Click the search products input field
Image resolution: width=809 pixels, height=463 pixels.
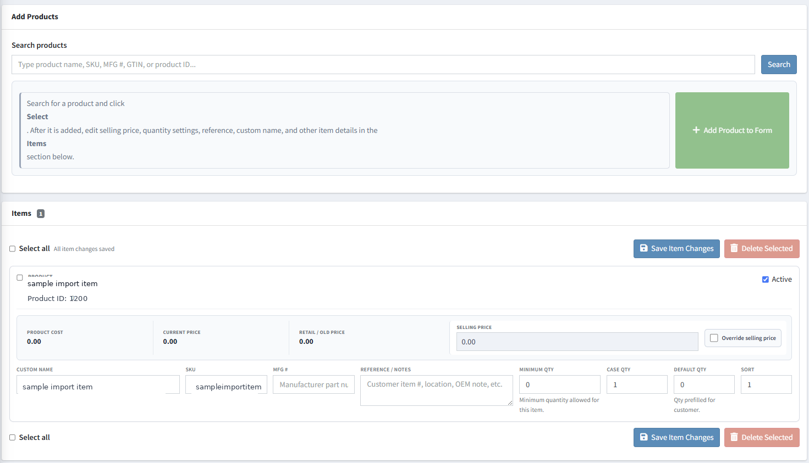click(383, 64)
